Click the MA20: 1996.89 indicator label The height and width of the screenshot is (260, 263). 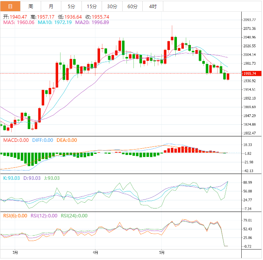tap(92, 23)
